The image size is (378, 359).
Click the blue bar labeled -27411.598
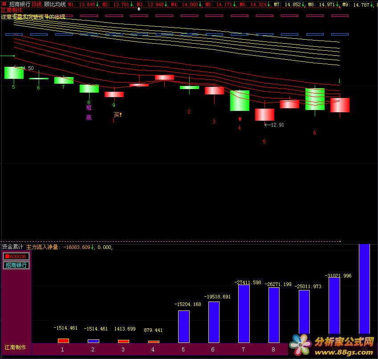click(244, 314)
